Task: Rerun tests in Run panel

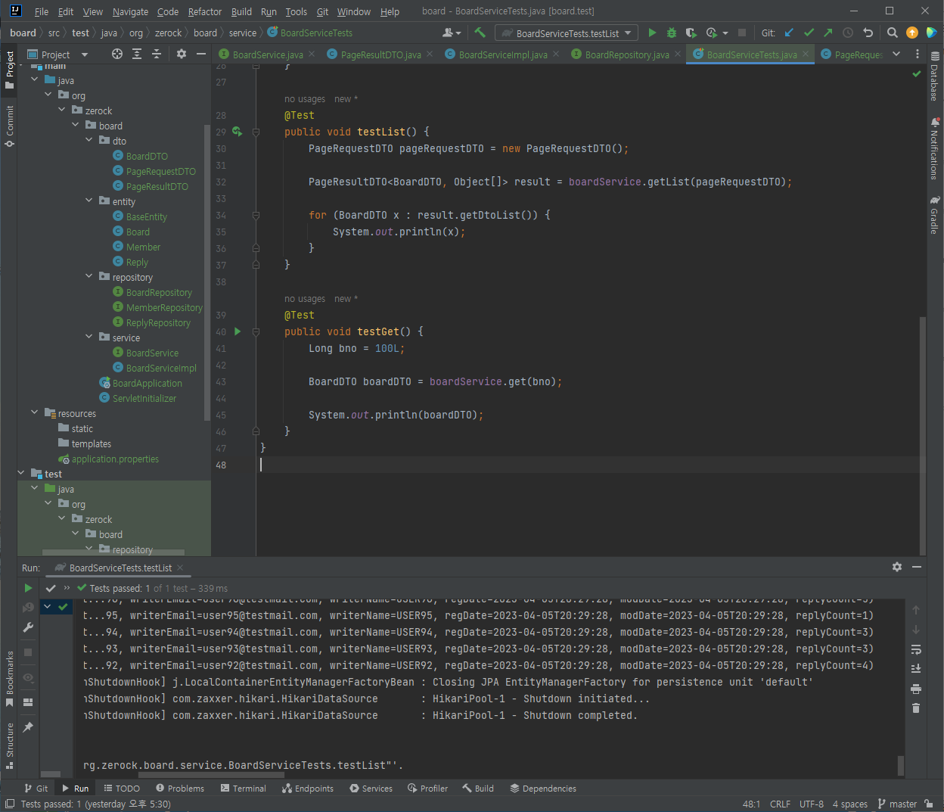Action: (28, 588)
